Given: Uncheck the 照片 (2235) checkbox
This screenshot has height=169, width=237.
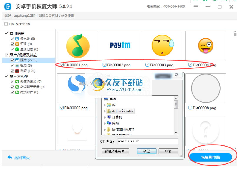Looking at the screenshot, I should coord(12,60).
